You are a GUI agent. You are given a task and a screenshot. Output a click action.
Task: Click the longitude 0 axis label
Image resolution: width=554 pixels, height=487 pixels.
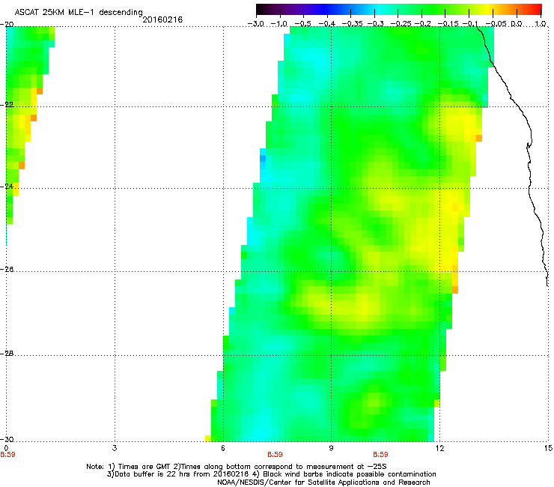(6, 449)
